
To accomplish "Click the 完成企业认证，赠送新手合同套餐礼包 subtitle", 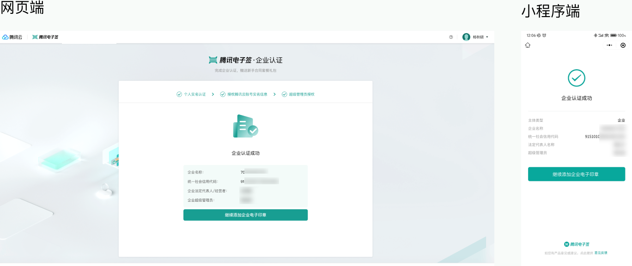I will tap(245, 71).
